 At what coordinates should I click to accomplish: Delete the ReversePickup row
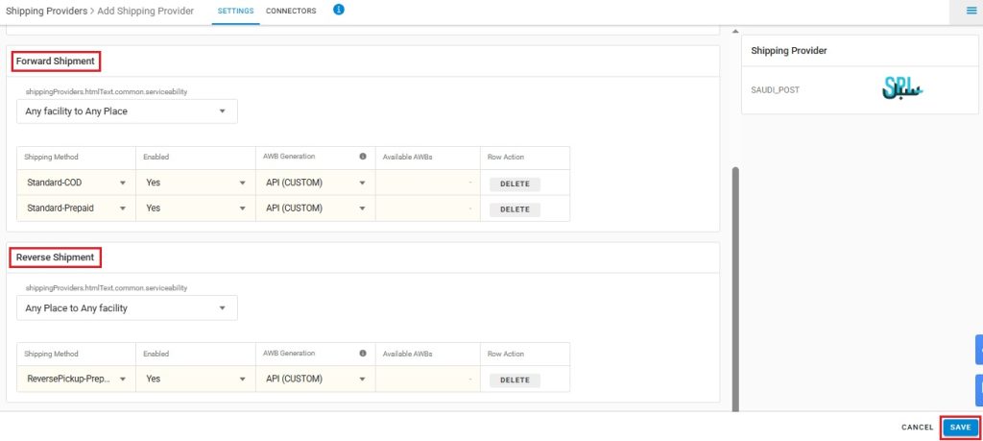click(x=515, y=380)
